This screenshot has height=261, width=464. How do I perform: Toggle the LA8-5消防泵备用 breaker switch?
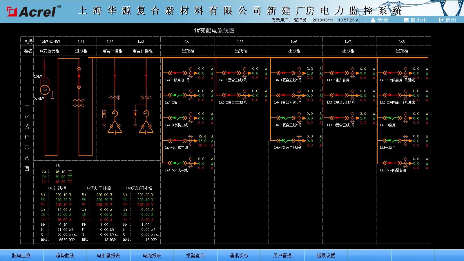[392, 163]
